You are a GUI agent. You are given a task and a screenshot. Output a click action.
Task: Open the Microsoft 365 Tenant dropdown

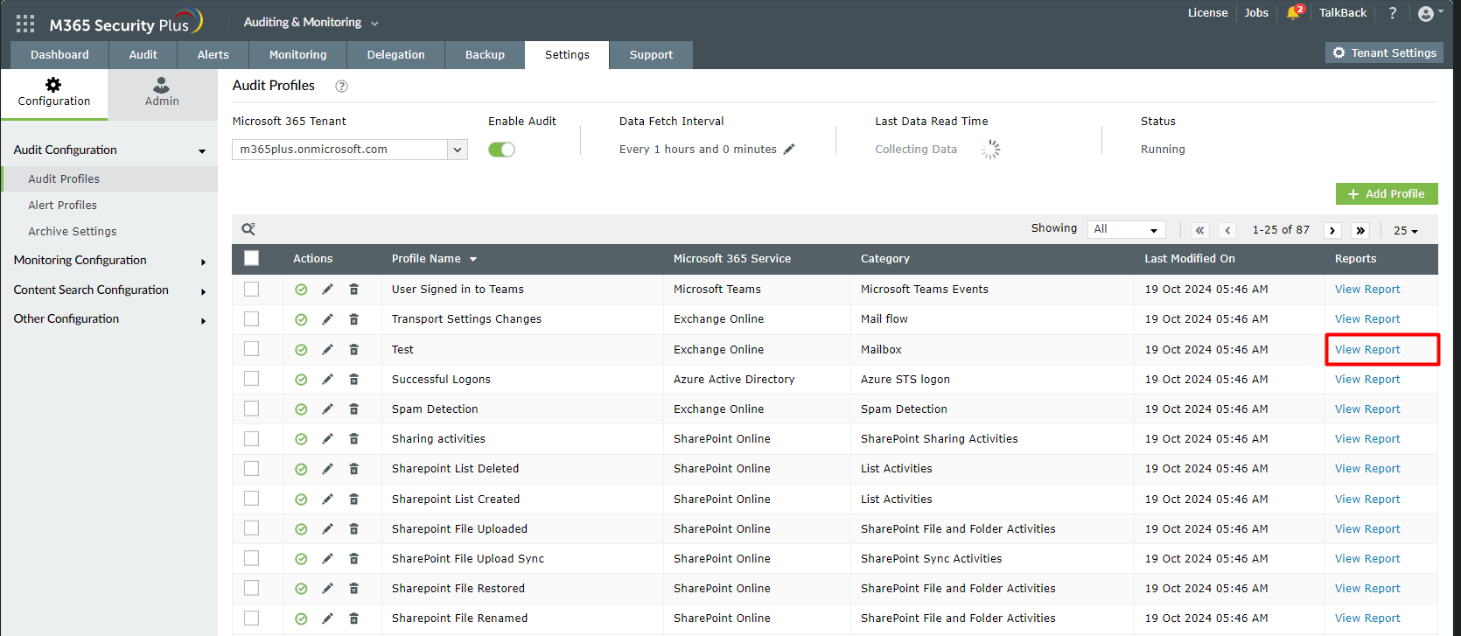click(x=350, y=150)
